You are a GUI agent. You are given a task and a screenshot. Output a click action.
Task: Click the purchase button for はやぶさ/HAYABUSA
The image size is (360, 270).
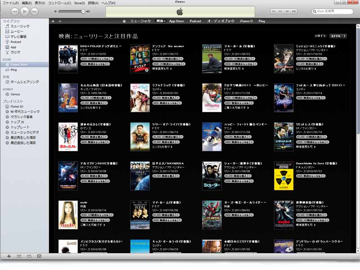pyautogui.click(x=166, y=176)
